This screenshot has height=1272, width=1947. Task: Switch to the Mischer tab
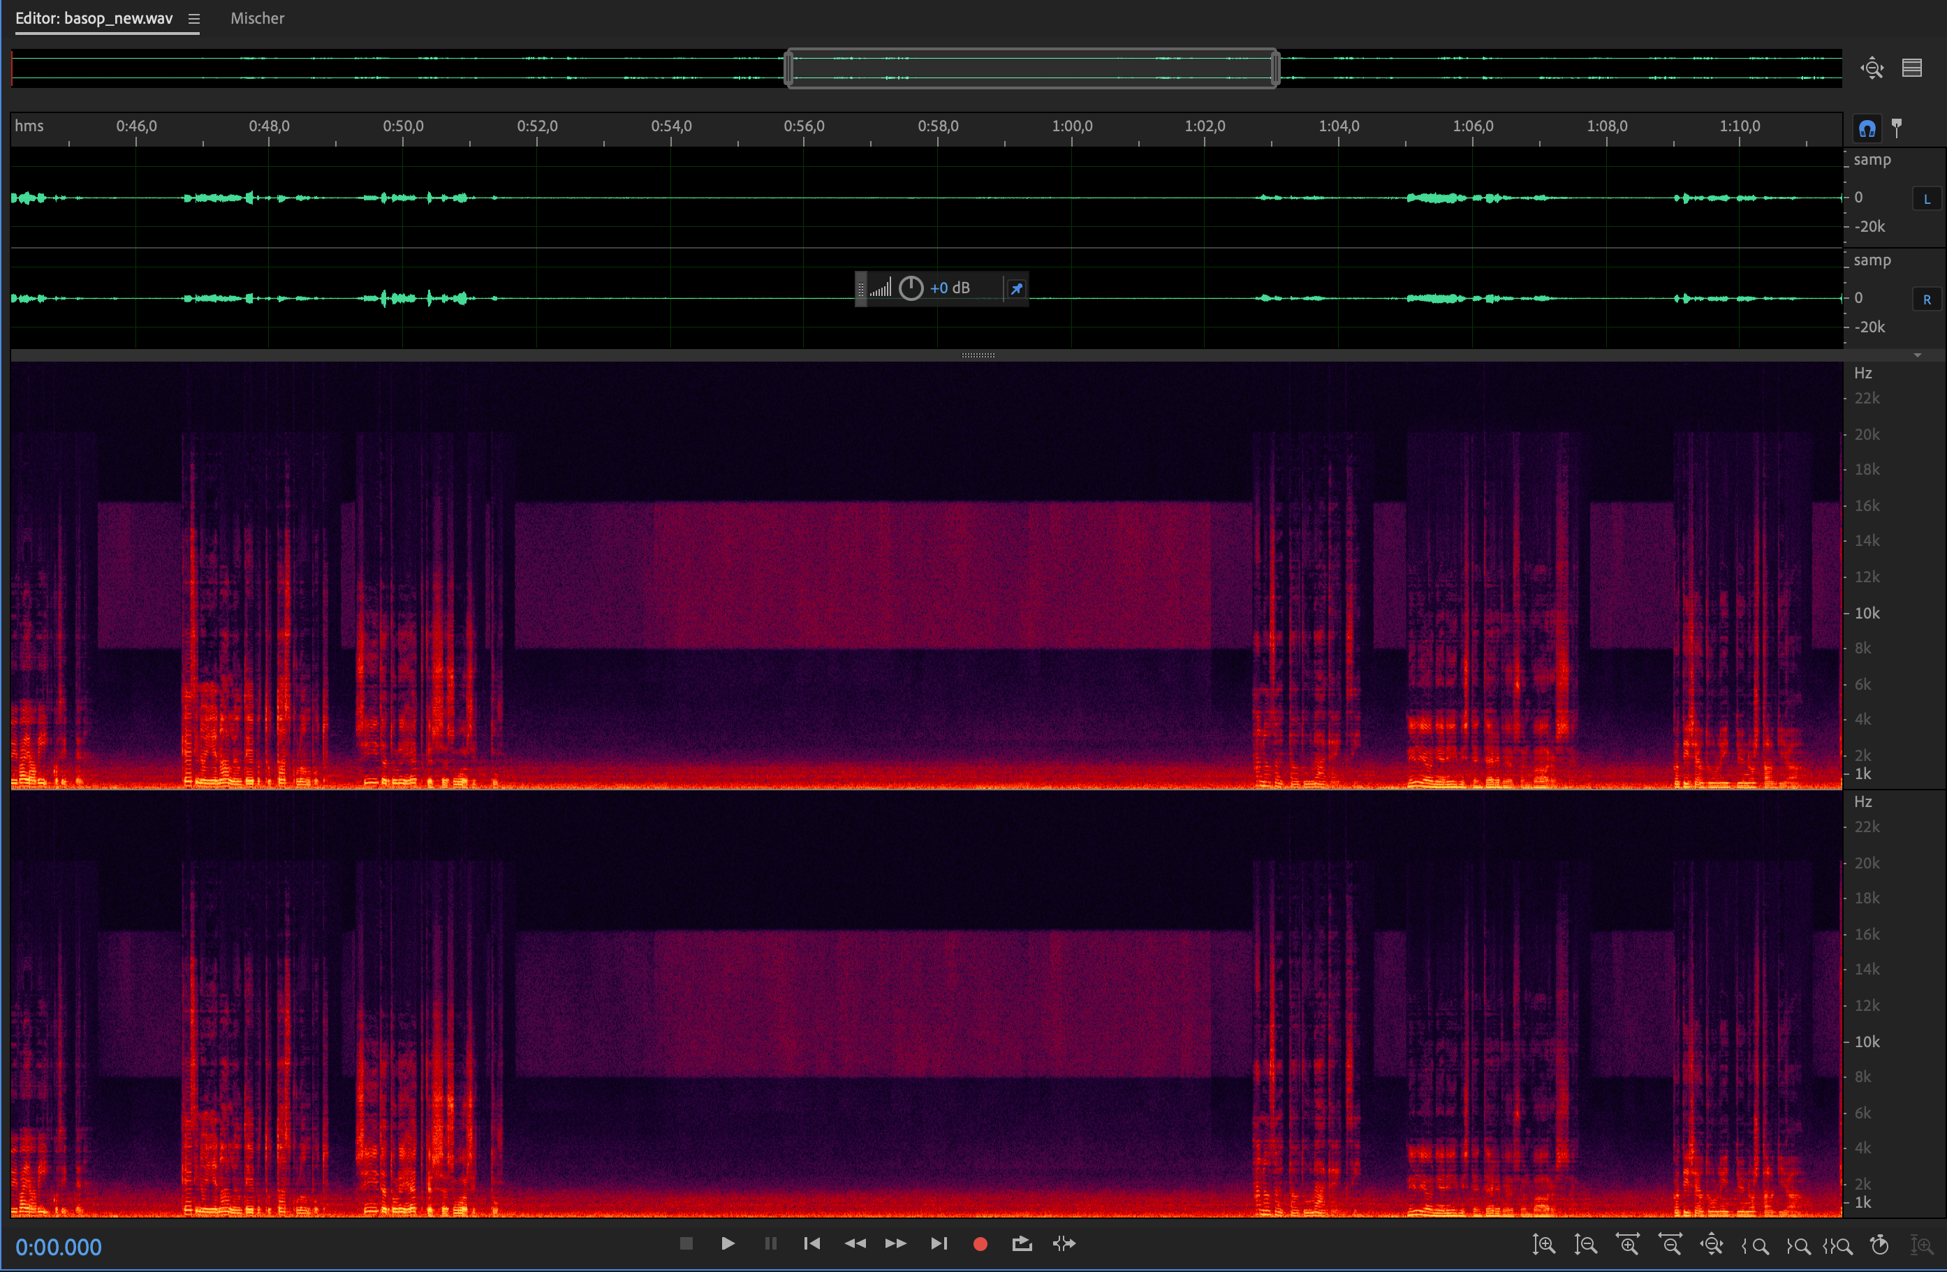coord(257,18)
